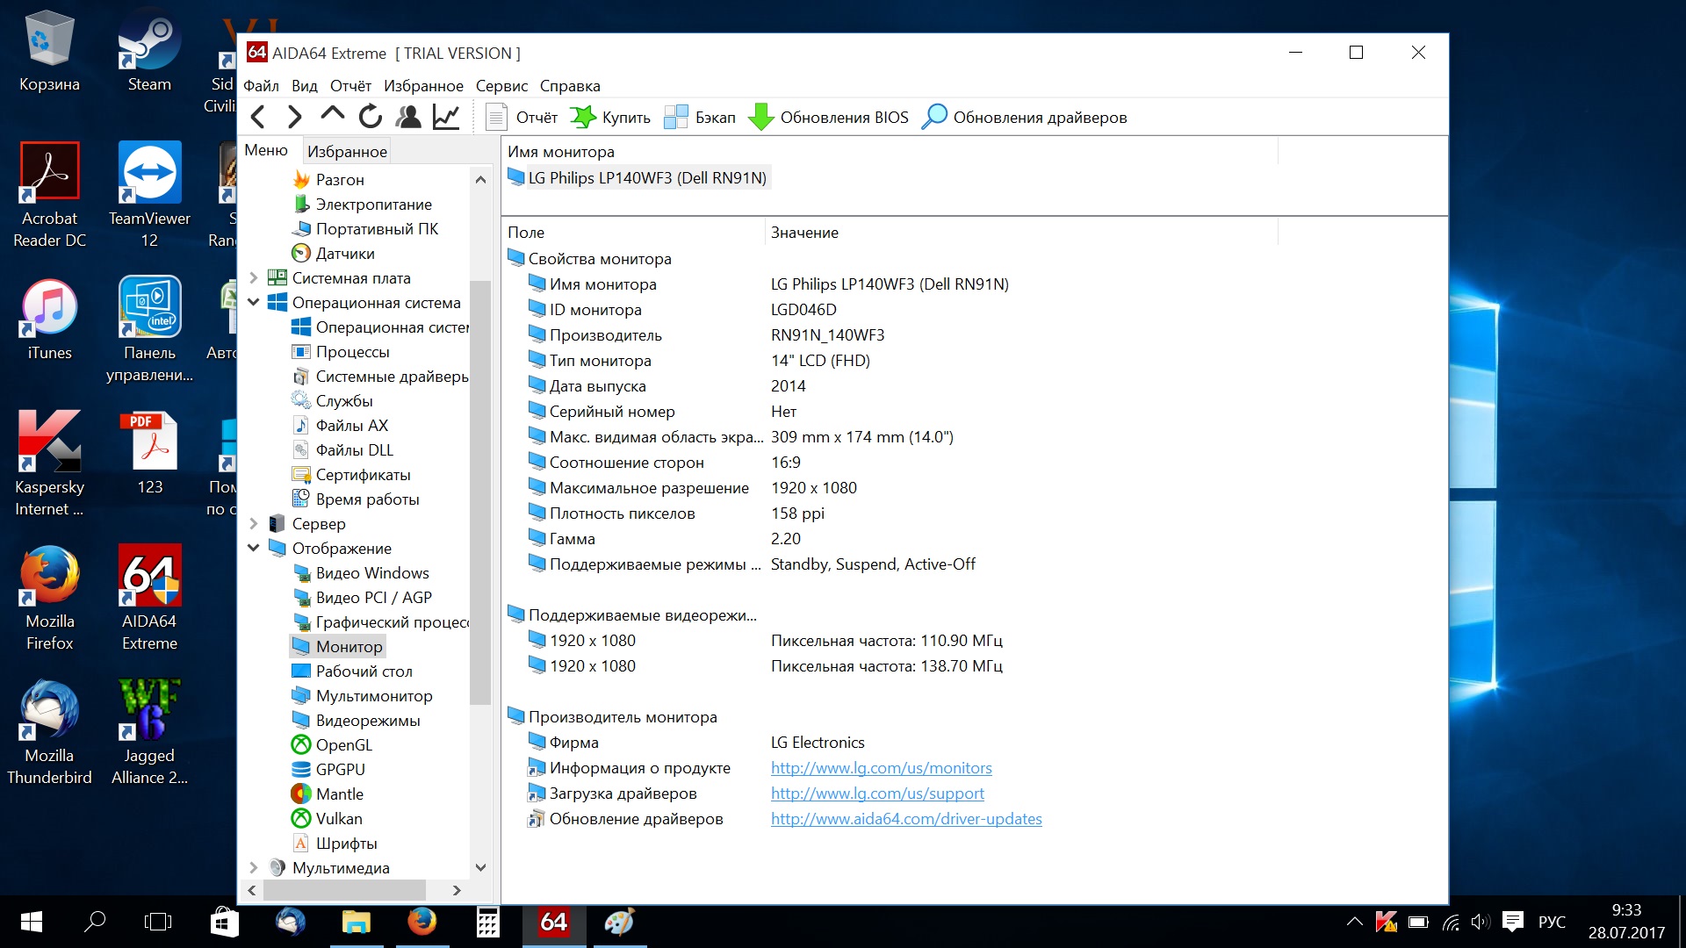Collapse the Отображение node
Viewport: 1686px width, 948px height.
pos(254,549)
